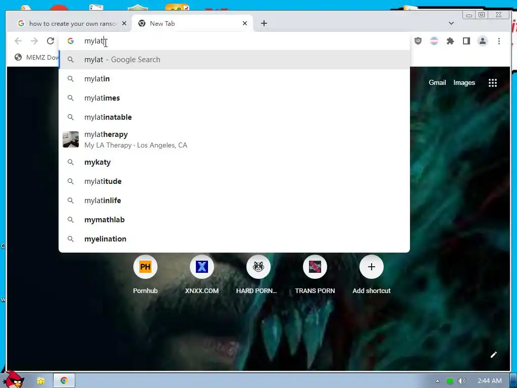The image size is (517, 388).
Task: Click the 2:44 AM taskbar clock
Action: pos(490,381)
